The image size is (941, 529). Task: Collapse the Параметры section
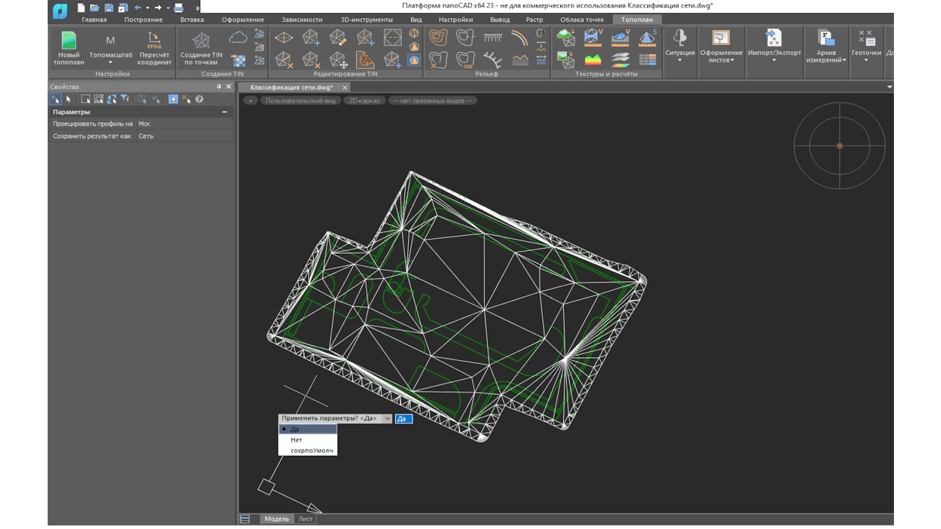224,112
